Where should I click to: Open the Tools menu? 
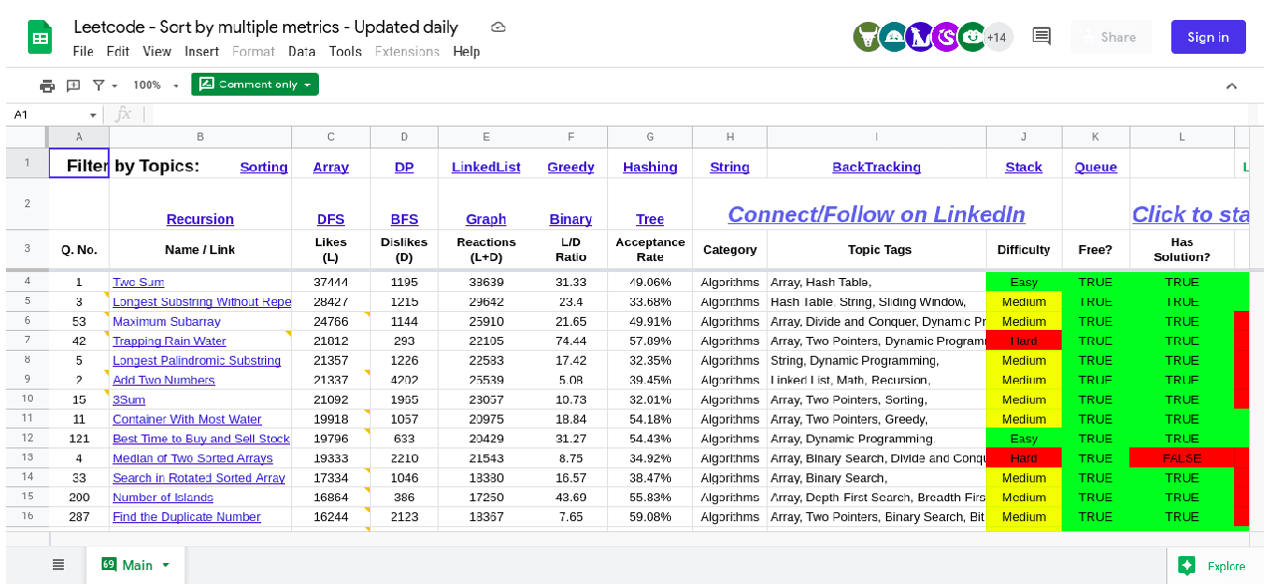click(x=345, y=51)
